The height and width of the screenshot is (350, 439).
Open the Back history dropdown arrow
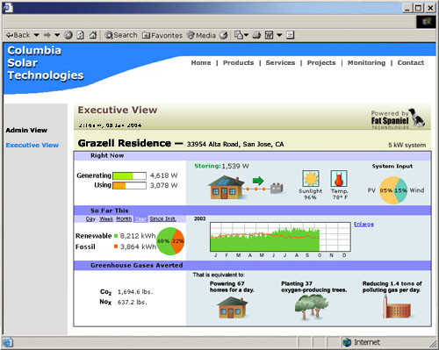(36, 35)
